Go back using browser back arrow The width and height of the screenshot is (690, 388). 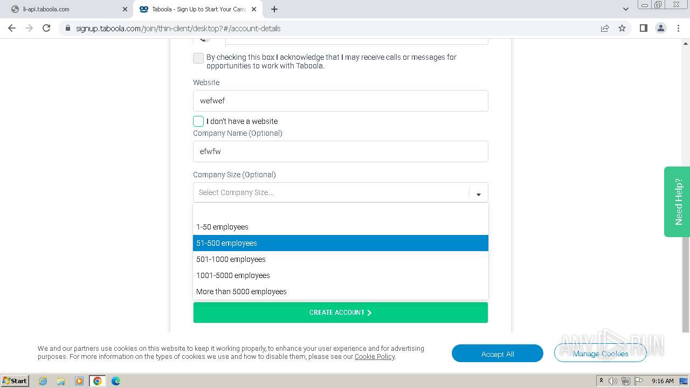12,28
